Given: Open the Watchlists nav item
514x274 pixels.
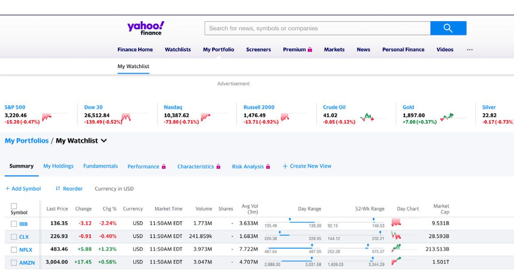Looking at the screenshot, I should click(178, 50).
